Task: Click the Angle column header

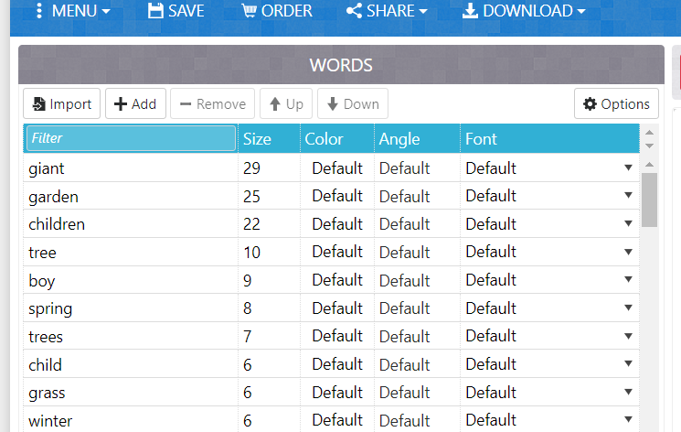Action: (417, 139)
